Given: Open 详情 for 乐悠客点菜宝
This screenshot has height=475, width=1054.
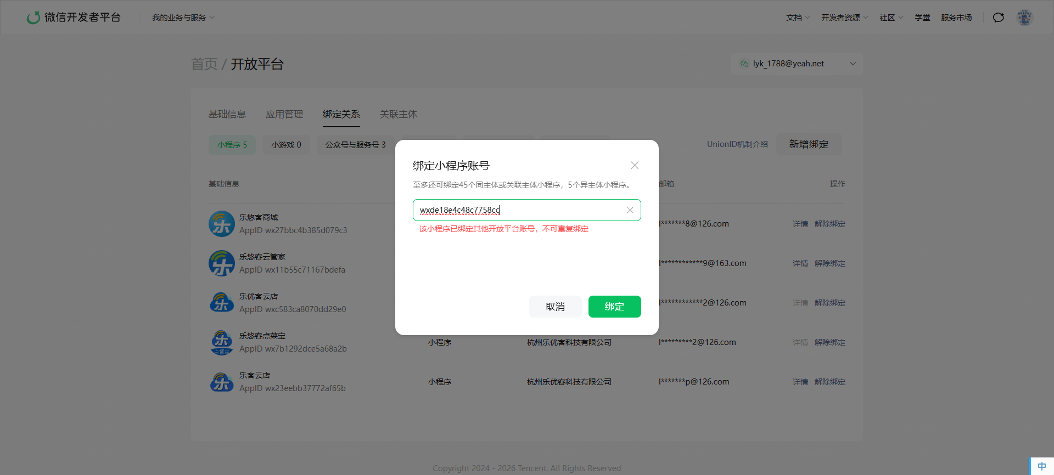Looking at the screenshot, I should [x=800, y=342].
